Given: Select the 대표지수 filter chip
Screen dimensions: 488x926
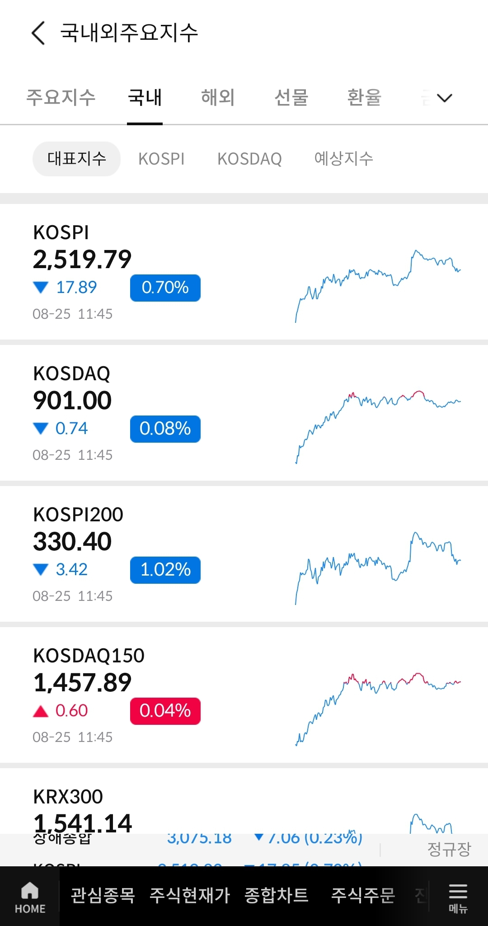Looking at the screenshot, I should click(76, 159).
